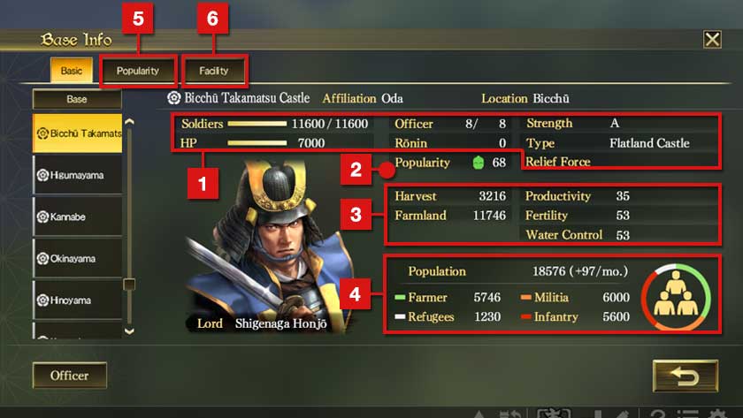This screenshot has width=743, height=418.
Task: Click the crest icon beside Higumayama
Action: pyautogui.click(x=42, y=175)
